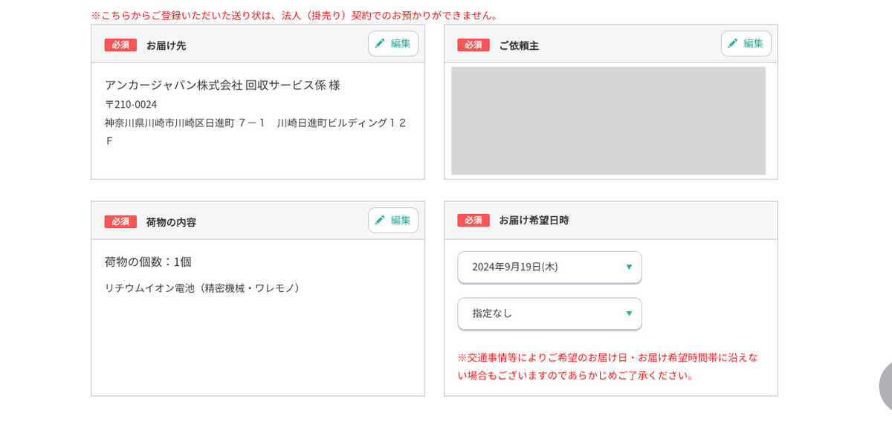
Task: Click the green arrow on the date selector
Action: coord(629,267)
